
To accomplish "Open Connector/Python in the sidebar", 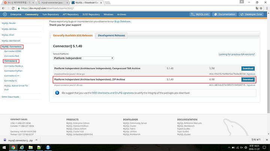I will (x=13, y=71).
